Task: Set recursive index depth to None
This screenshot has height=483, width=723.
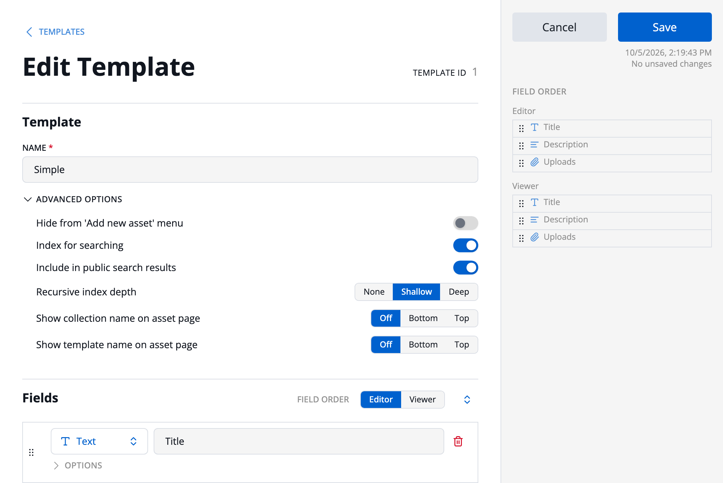Action: (x=374, y=292)
